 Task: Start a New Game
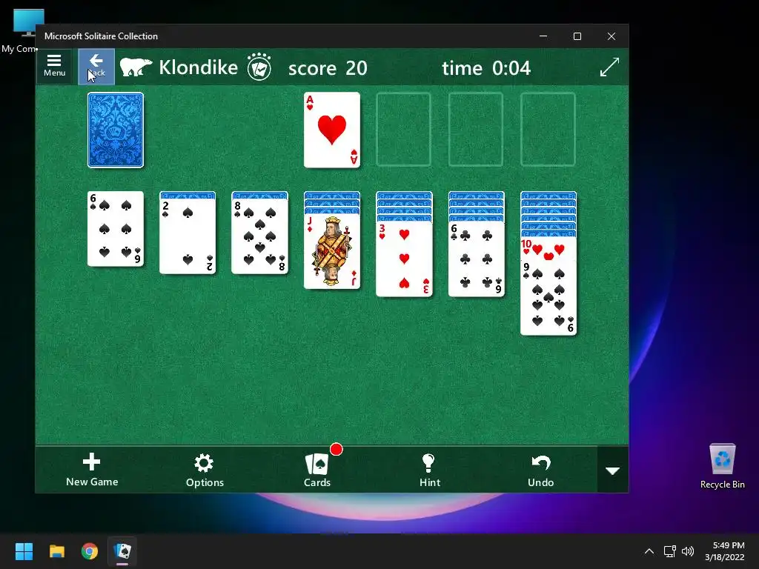coord(91,469)
